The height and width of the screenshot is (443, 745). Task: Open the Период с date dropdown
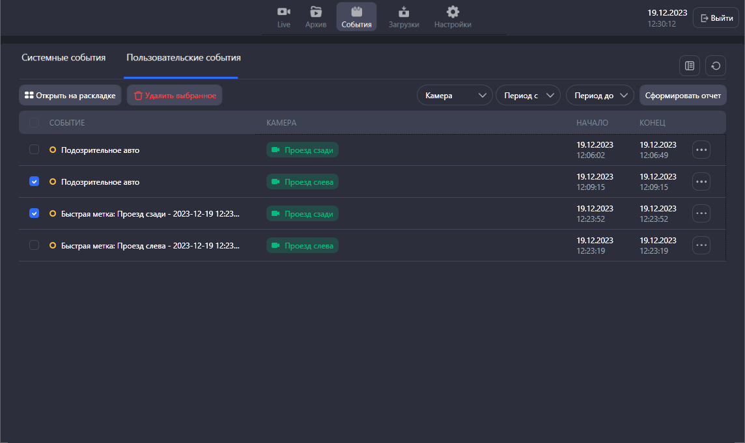click(527, 96)
